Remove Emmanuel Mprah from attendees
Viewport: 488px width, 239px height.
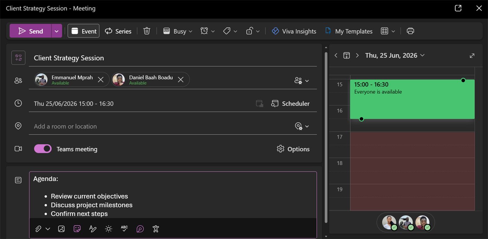click(x=101, y=80)
